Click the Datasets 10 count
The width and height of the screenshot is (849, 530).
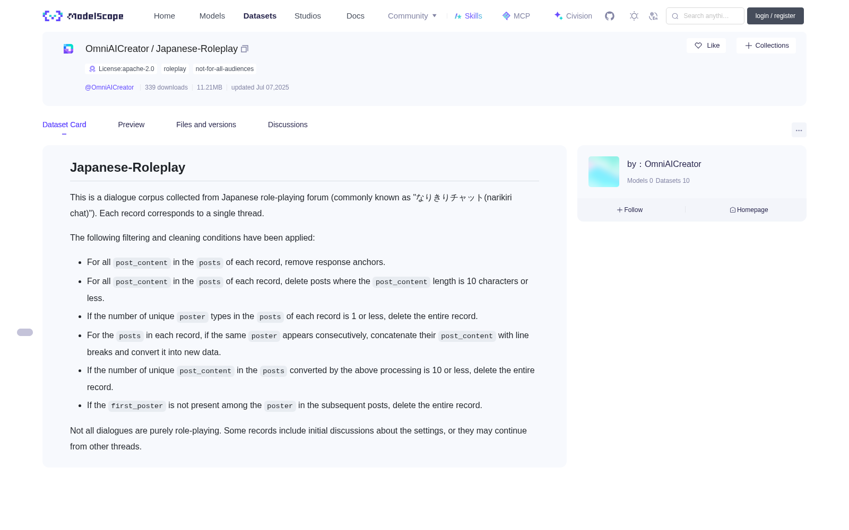tap(673, 181)
